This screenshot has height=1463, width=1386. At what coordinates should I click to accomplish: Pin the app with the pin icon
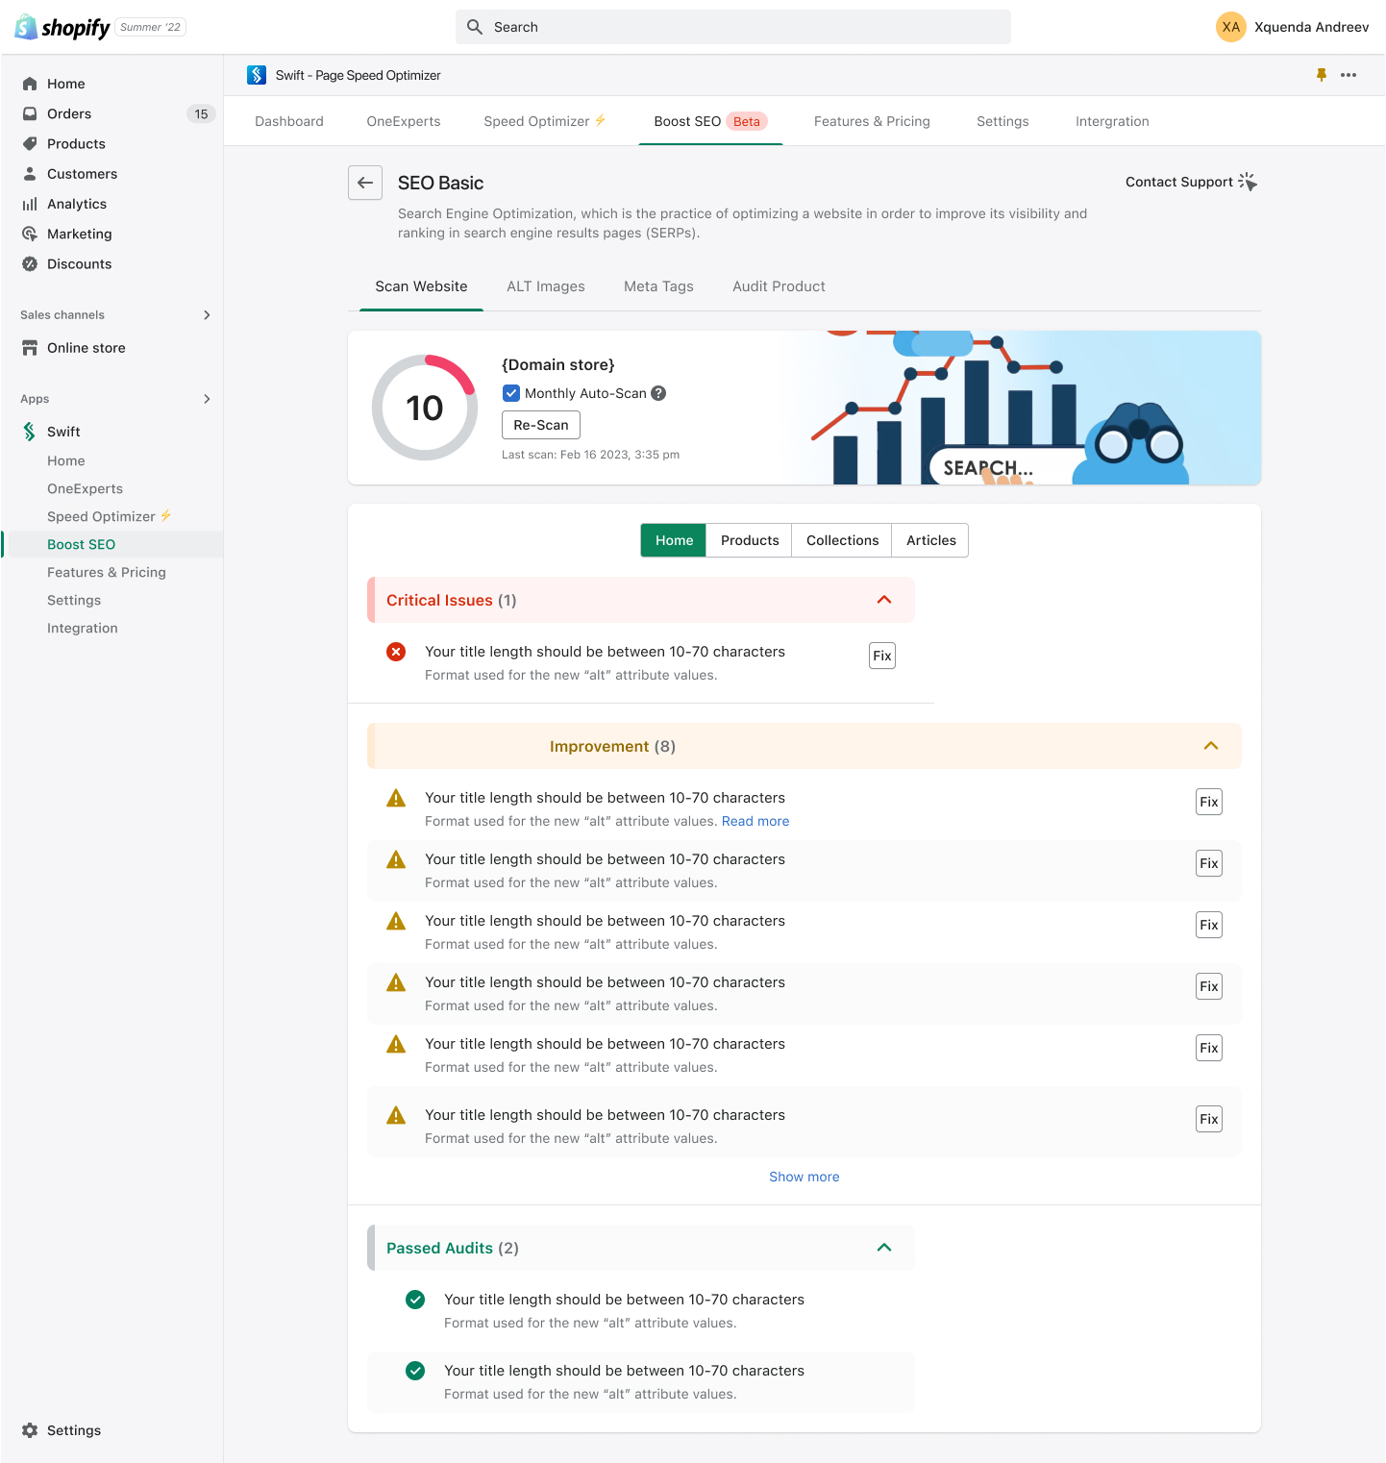[x=1322, y=75]
